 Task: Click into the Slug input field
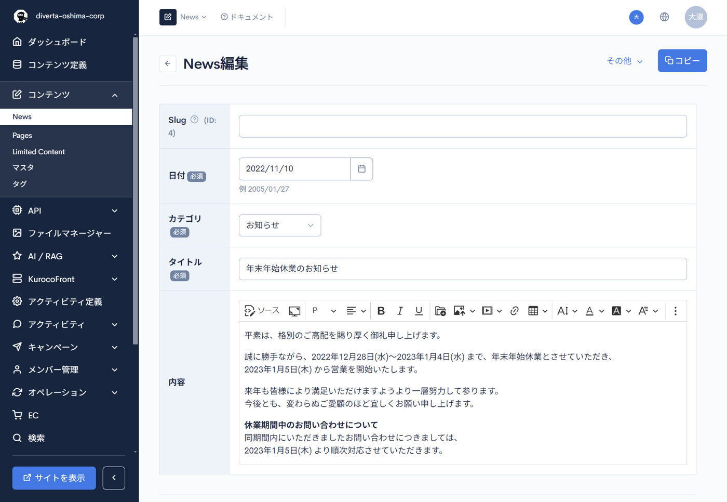click(463, 126)
